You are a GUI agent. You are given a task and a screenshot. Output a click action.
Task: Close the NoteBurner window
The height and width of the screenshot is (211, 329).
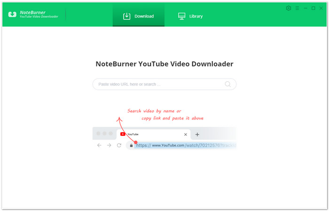[x=321, y=8]
